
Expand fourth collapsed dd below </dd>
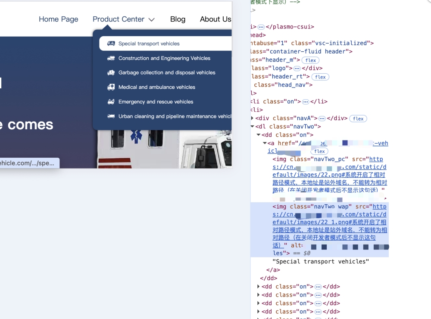click(x=258, y=312)
